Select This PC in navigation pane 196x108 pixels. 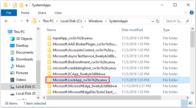(x=19, y=32)
